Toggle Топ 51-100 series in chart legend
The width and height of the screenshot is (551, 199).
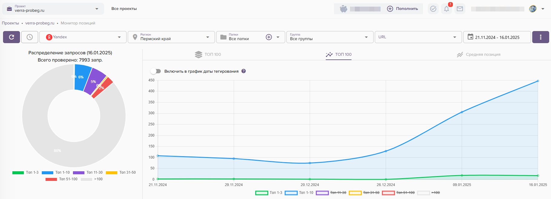[x=398, y=193]
